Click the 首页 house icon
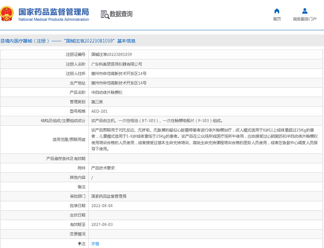The image size is (324, 248). pyautogui.click(x=277, y=11)
